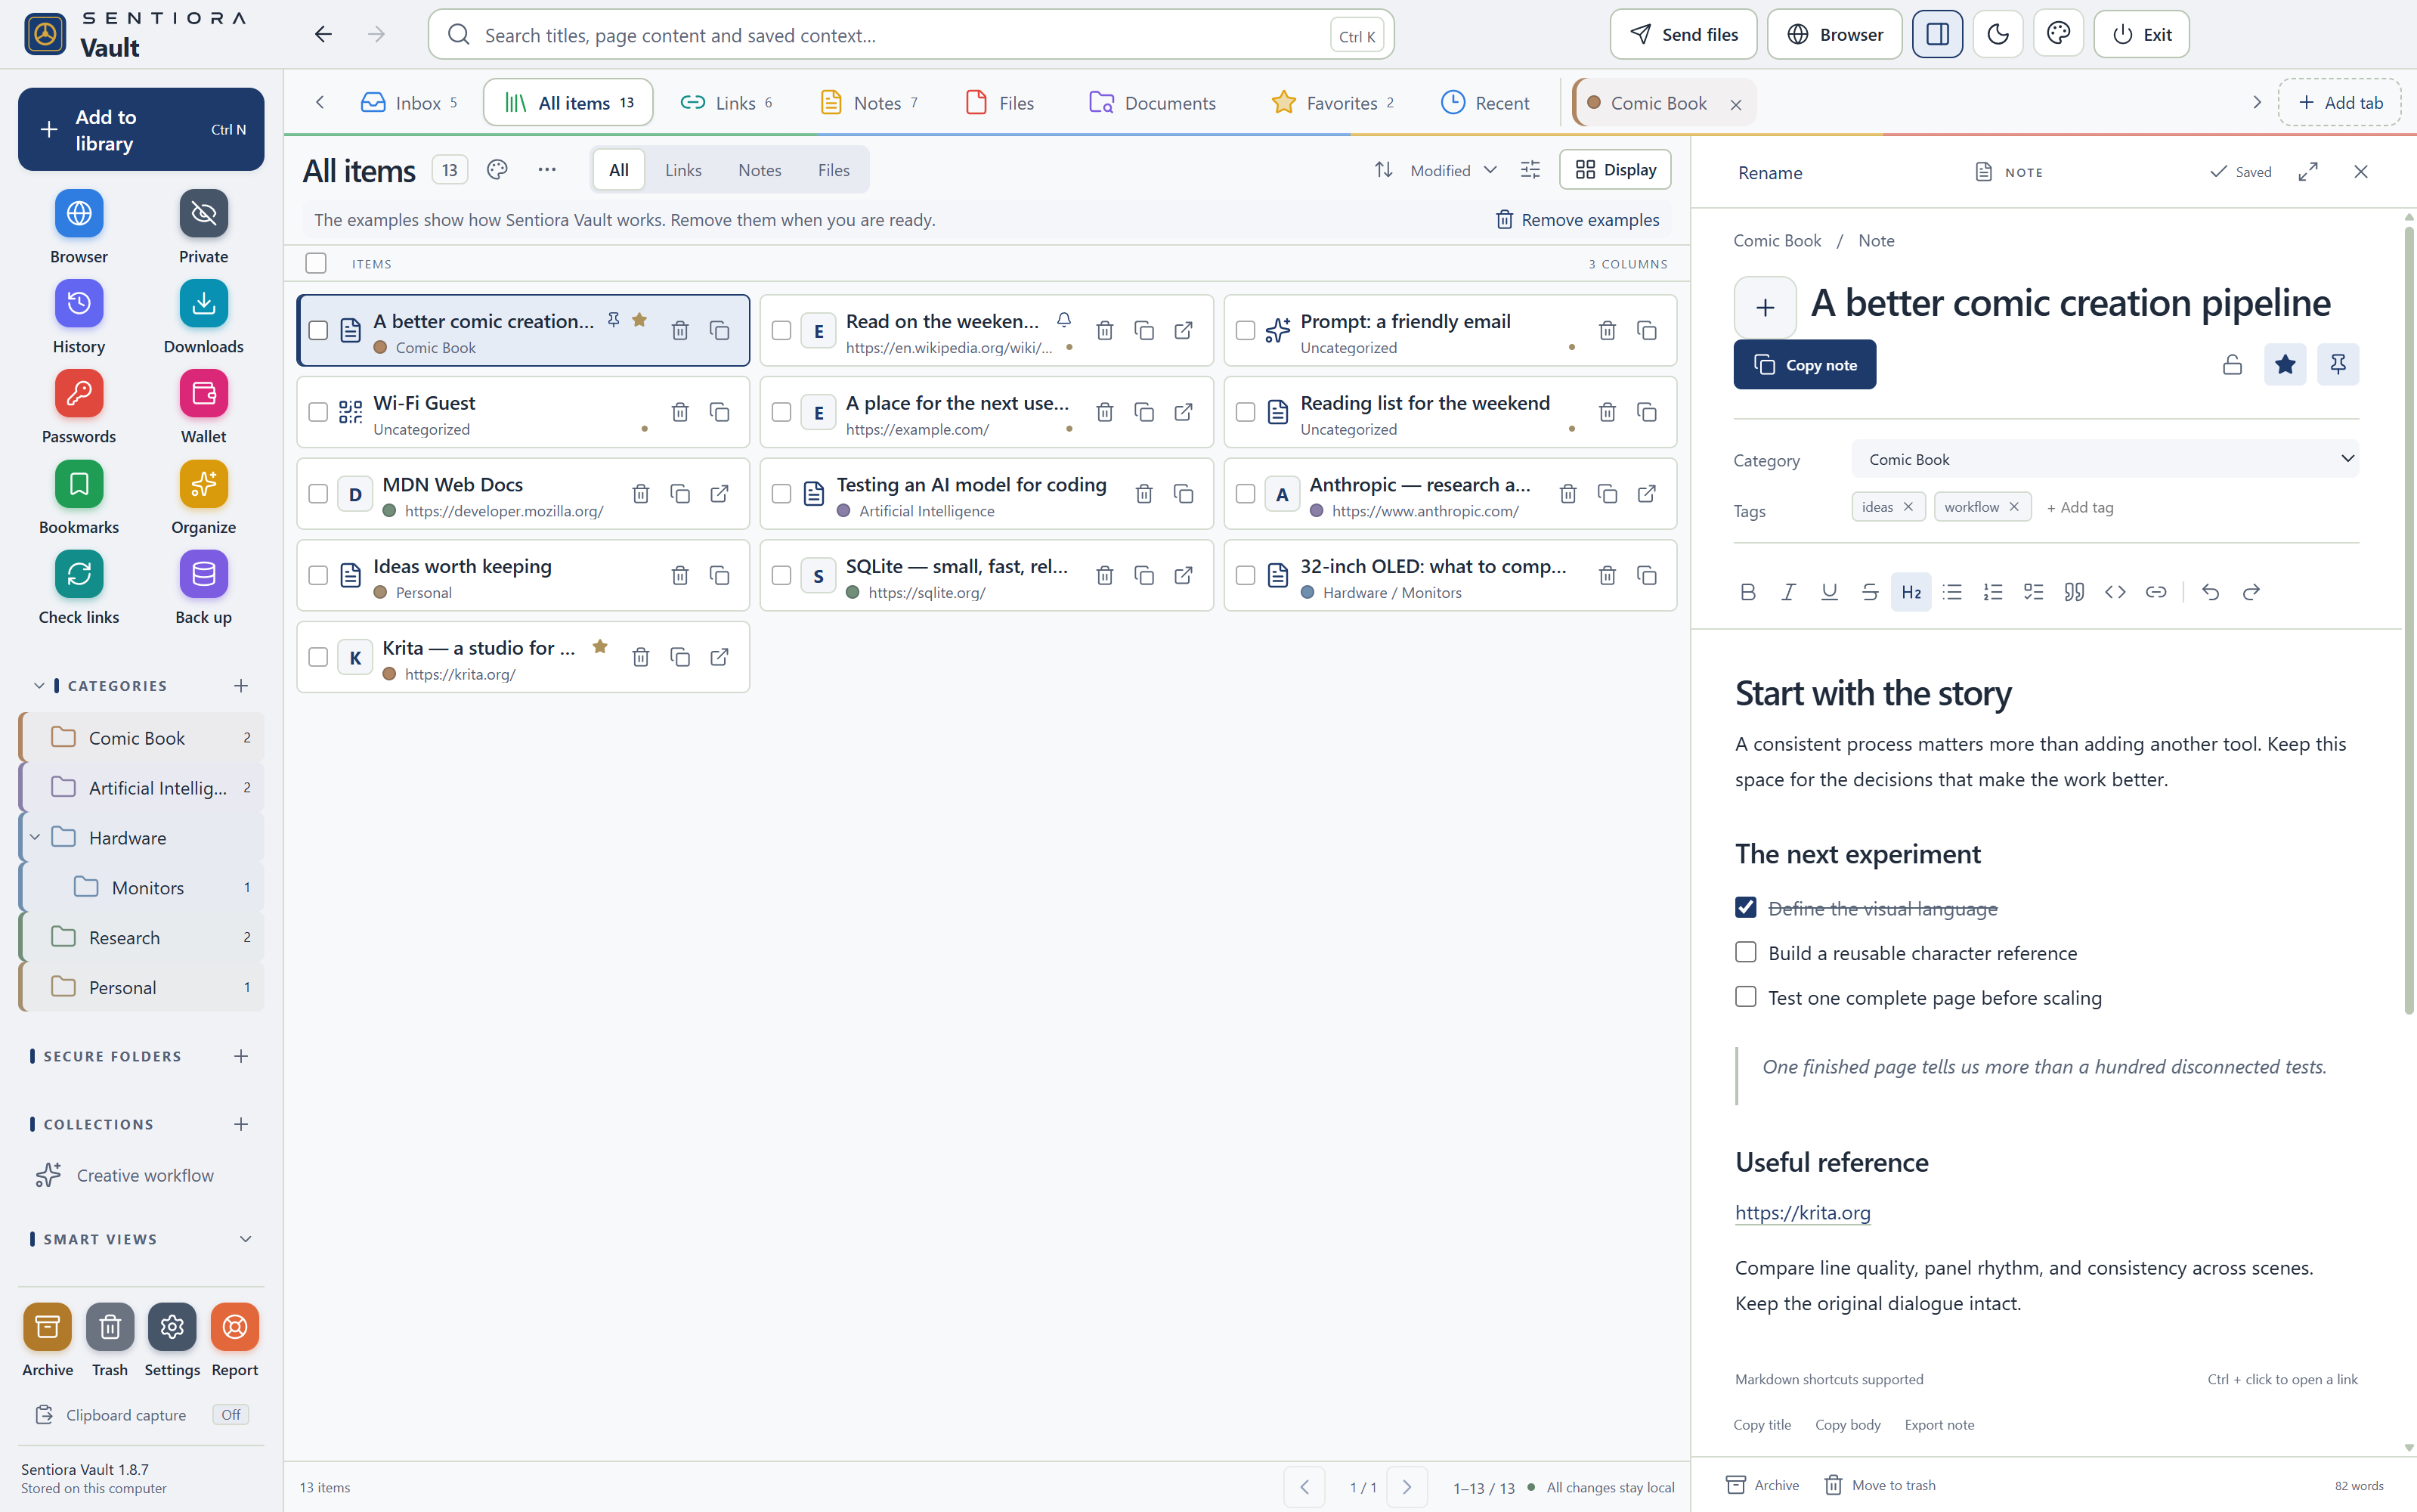This screenshot has height=1512, width=2417.
Task: Open the theme palette icon in top bar
Action: click(x=2058, y=34)
